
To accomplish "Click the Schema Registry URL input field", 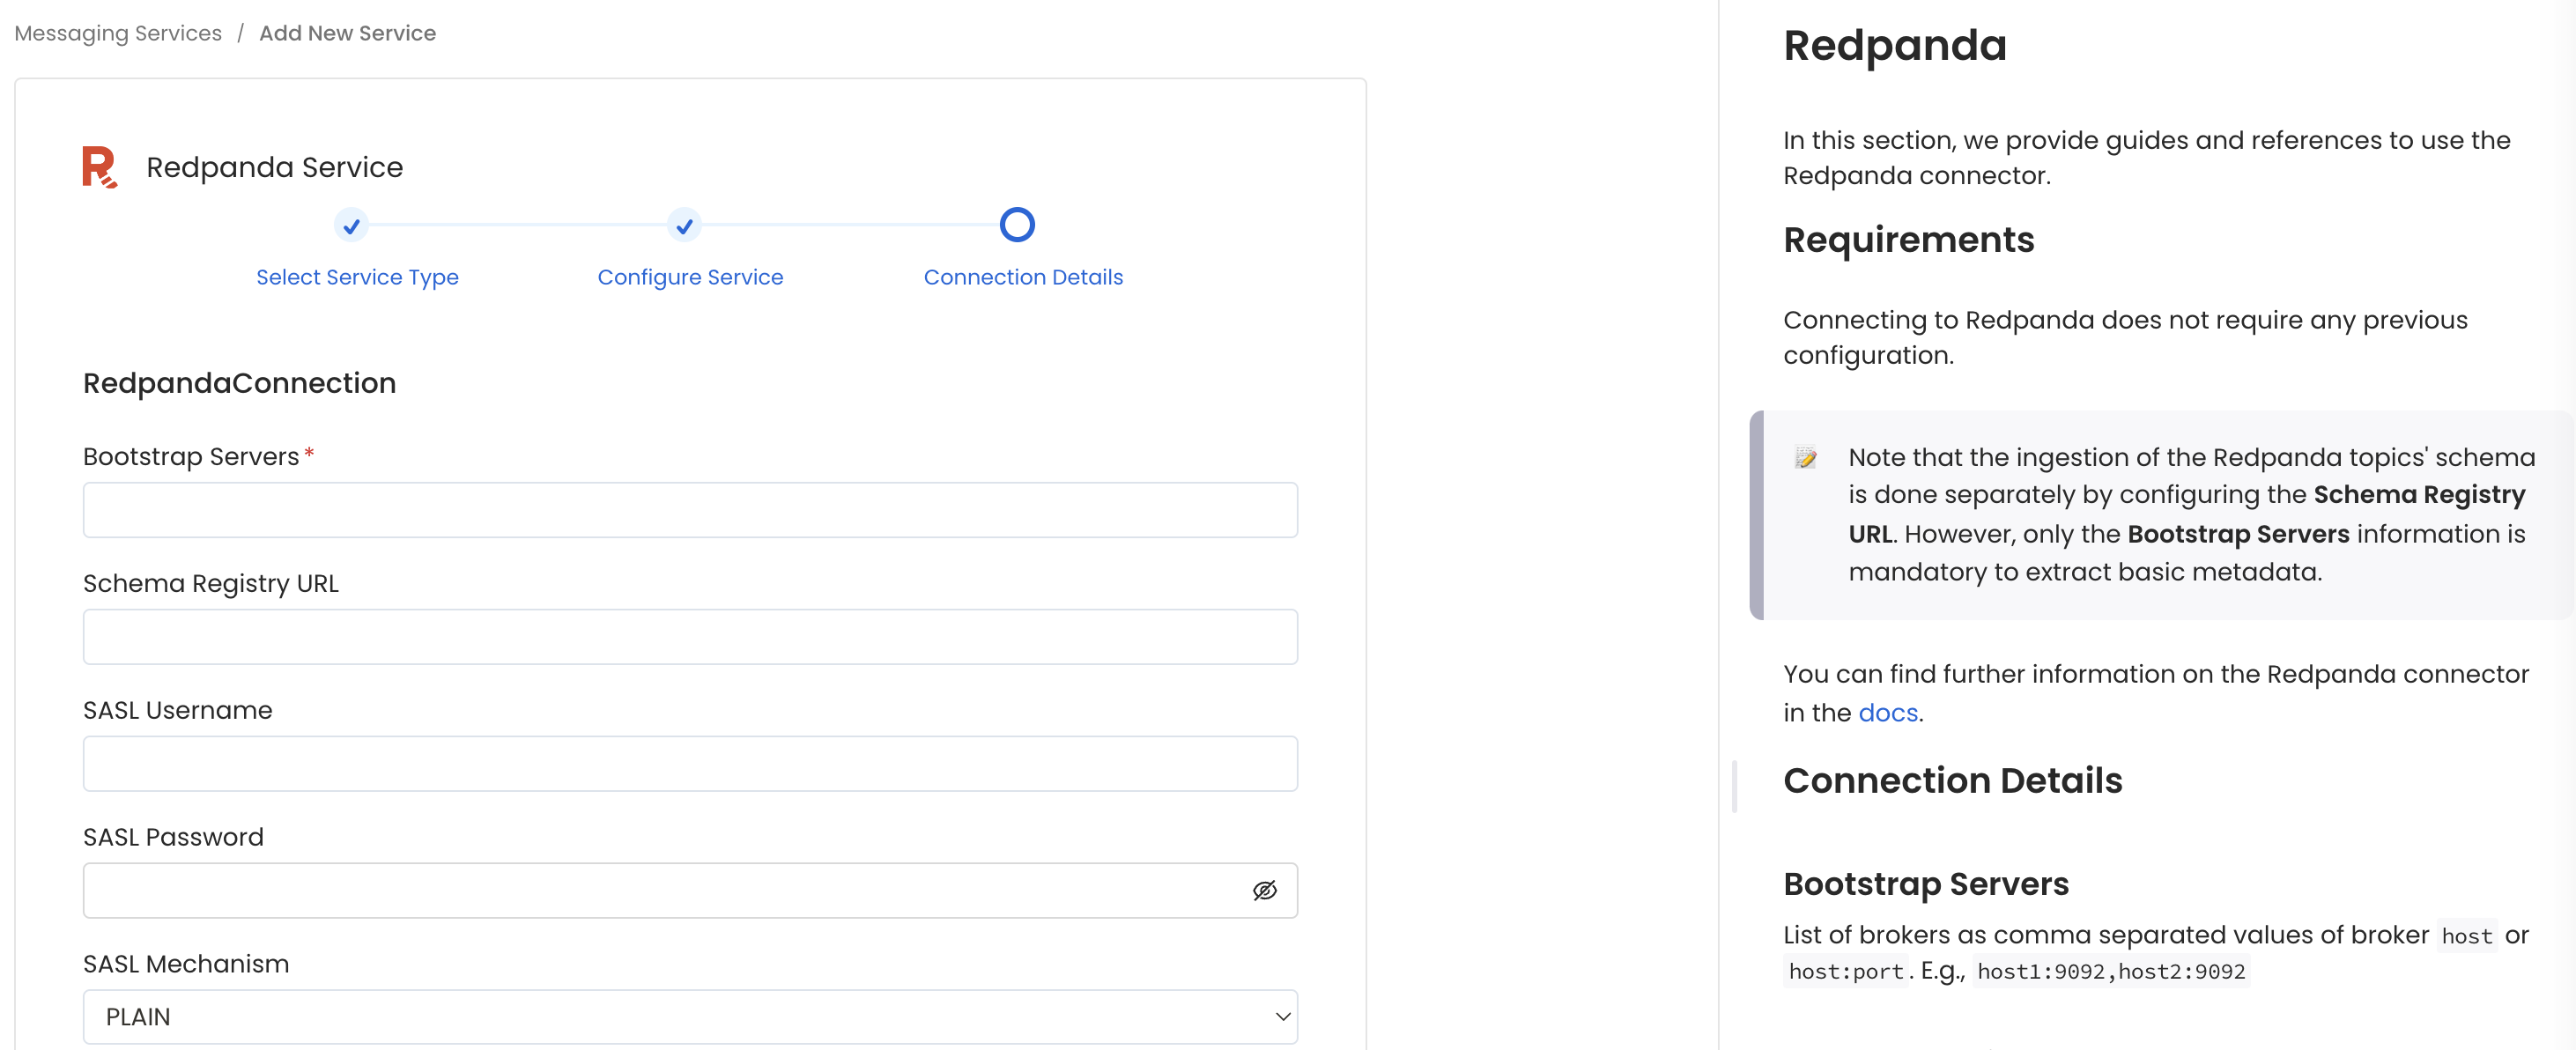I will (690, 637).
